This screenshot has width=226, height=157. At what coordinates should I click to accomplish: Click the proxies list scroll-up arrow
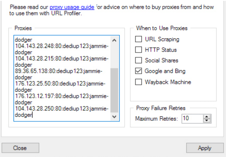(x=114, y=40)
